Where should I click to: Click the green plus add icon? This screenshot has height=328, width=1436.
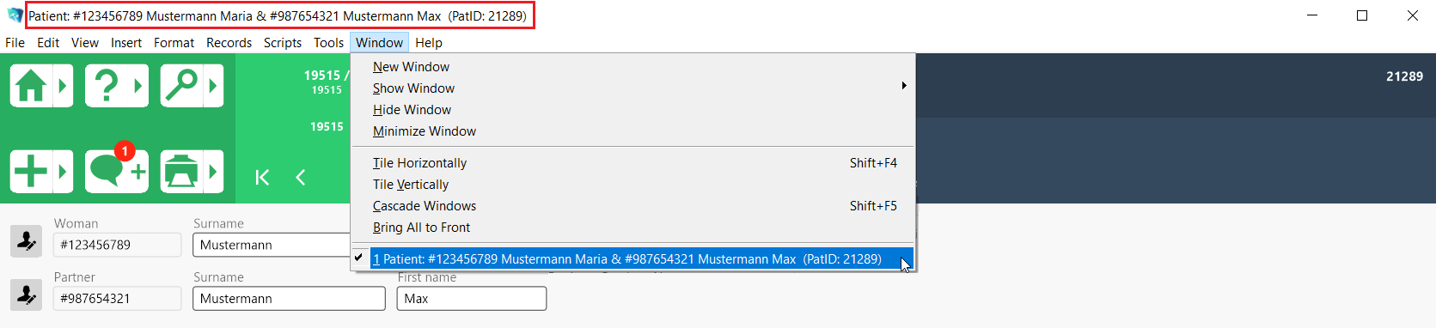[x=31, y=171]
